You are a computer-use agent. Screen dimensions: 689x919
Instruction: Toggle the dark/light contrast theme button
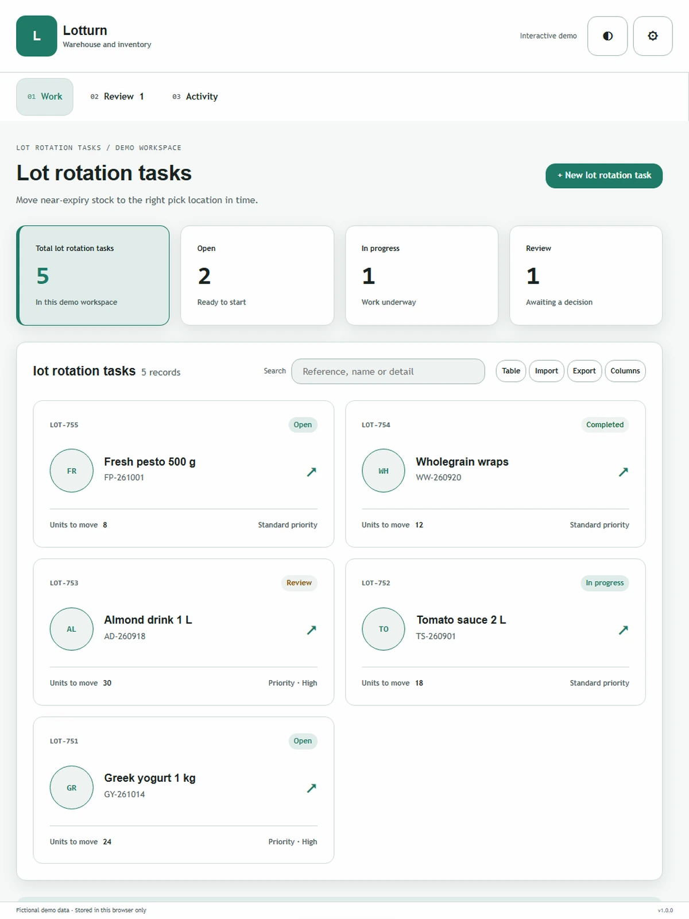click(x=607, y=36)
